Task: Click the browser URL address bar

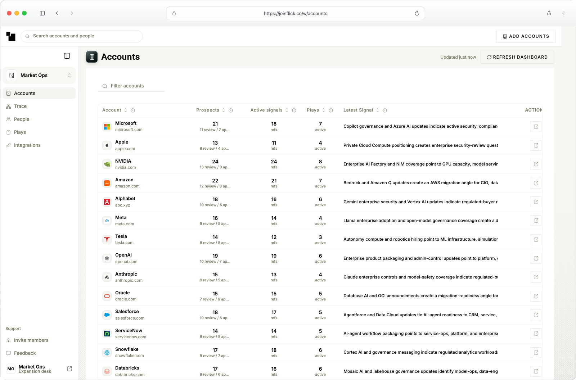Action: click(x=296, y=13)
